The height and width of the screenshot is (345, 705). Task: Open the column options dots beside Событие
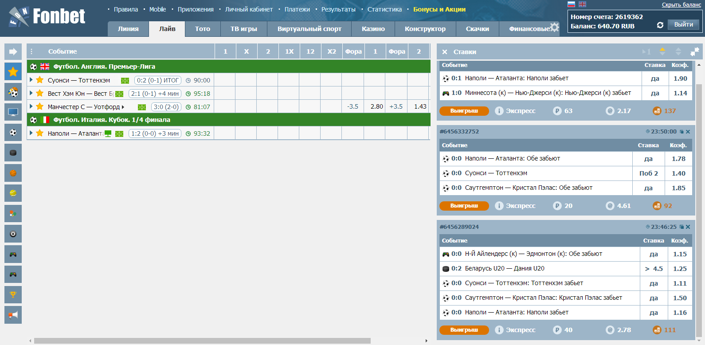pos(31,51)
